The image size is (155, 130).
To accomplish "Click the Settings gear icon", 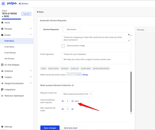I will (x=2, y=127).
